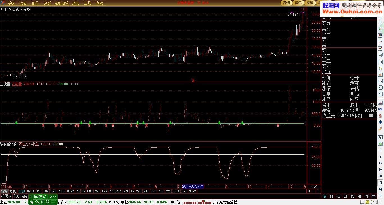The width and height of the screenshot is (384, 205).
Task: Click the 资讯 button at top right
Action: (298, 3)
